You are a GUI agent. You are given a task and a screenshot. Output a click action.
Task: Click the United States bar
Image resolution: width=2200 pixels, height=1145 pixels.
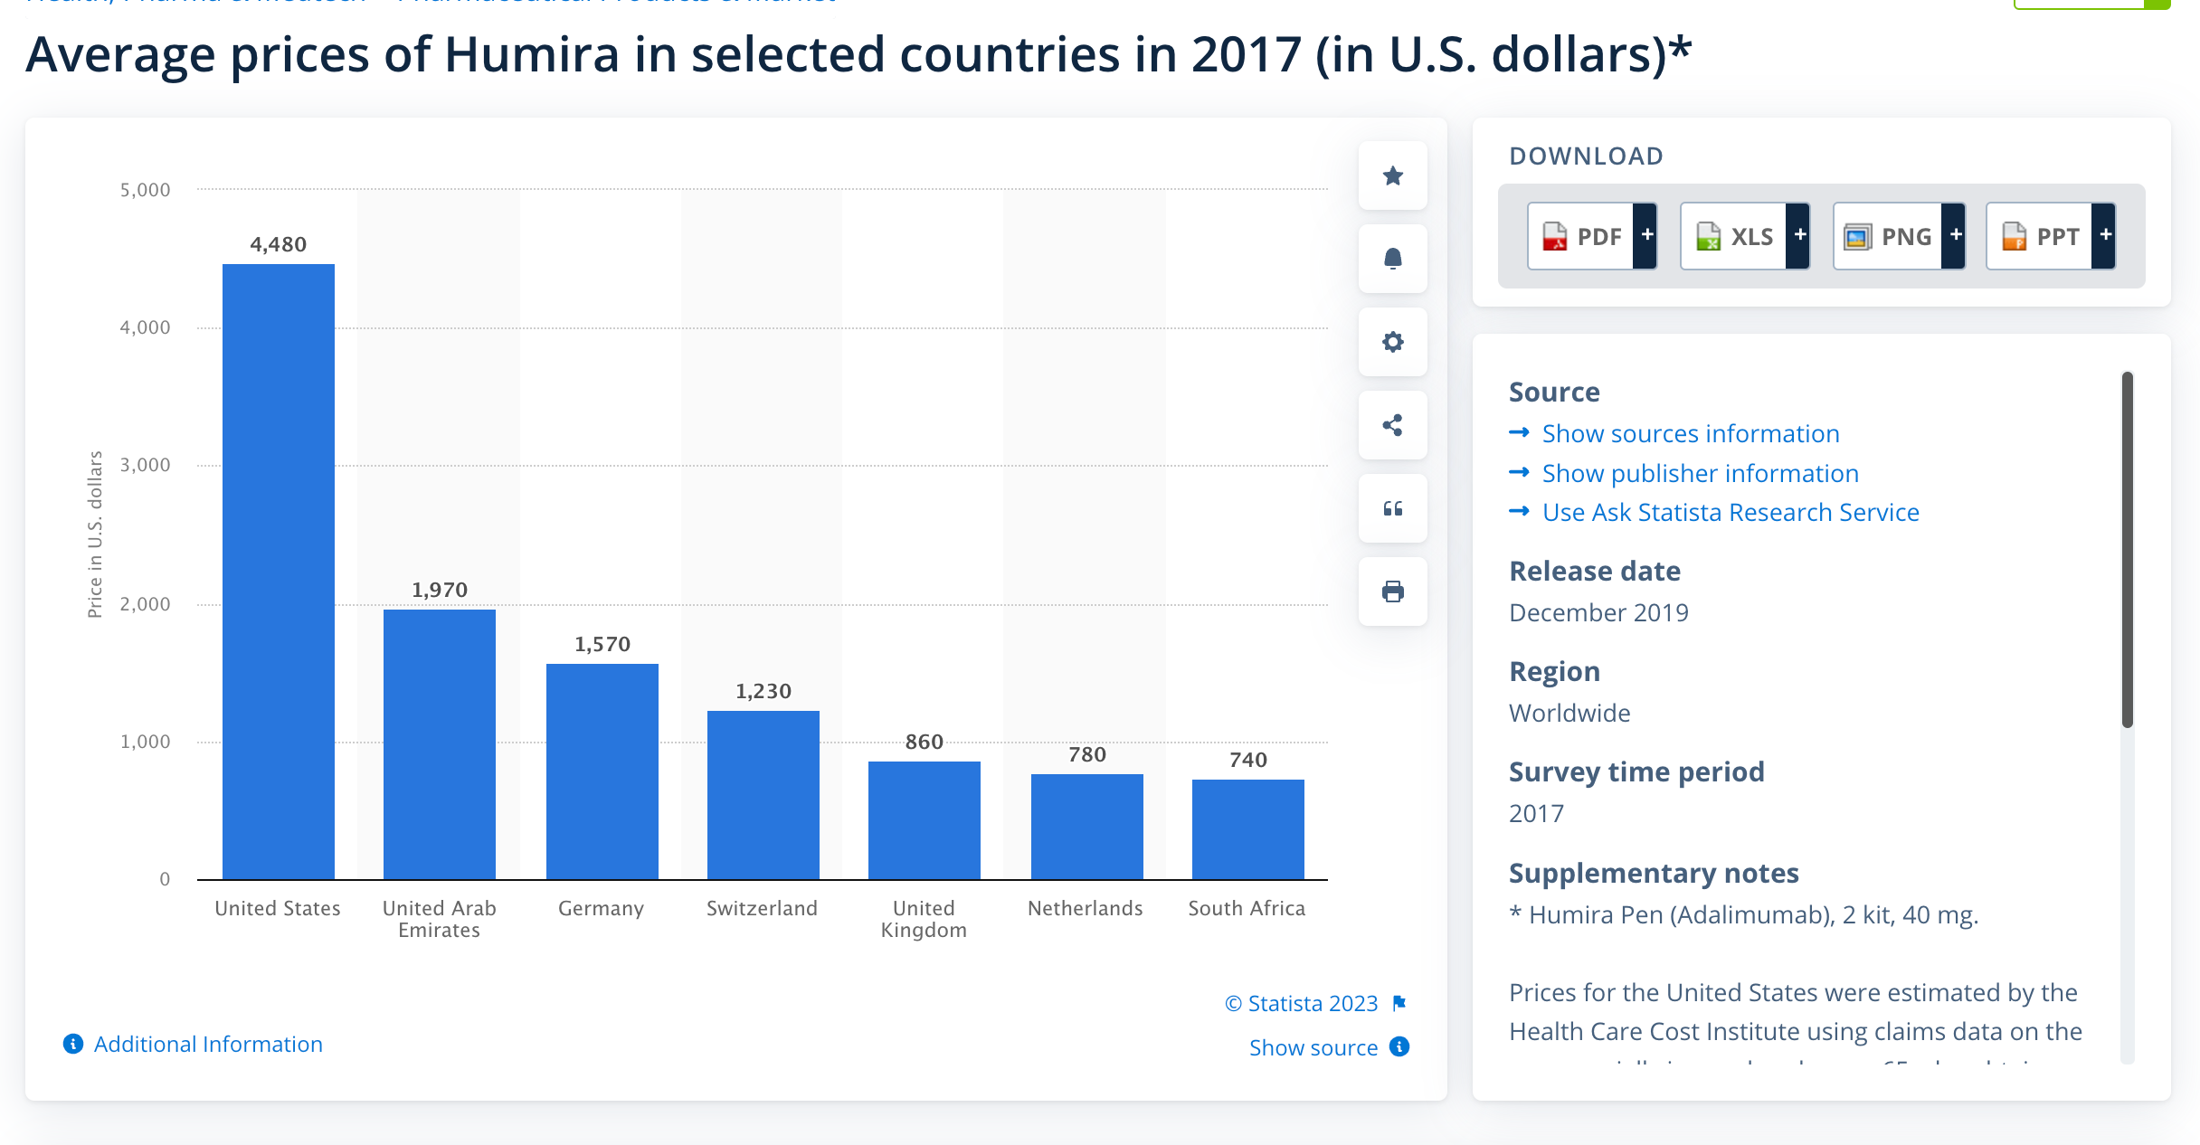(x=279, y=570)
